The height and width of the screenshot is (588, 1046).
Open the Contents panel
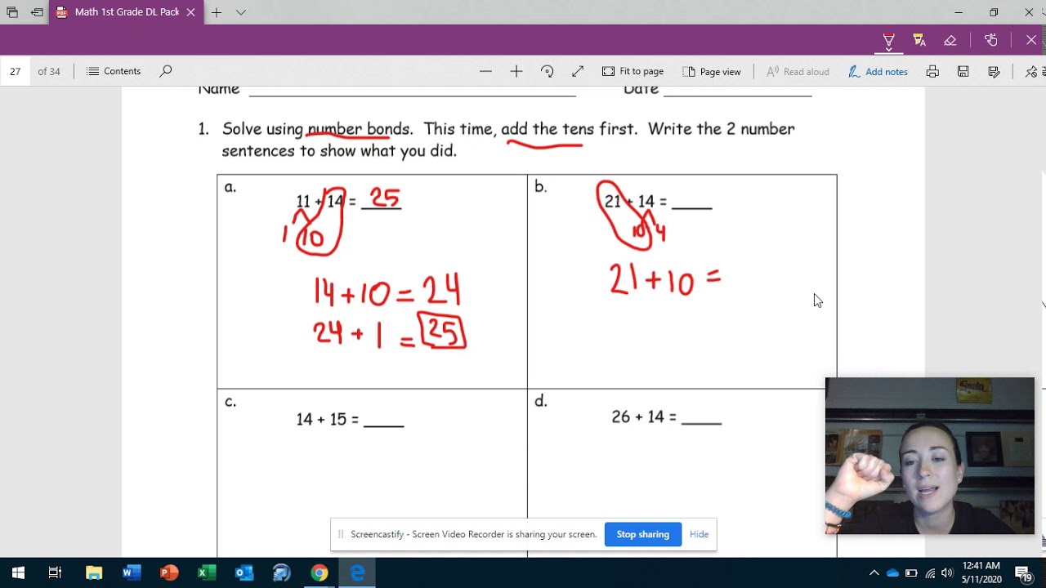[114, 71]
